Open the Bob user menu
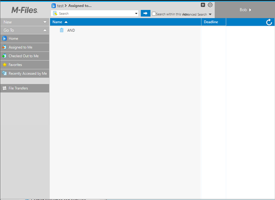275x200 pixels. 245,10
